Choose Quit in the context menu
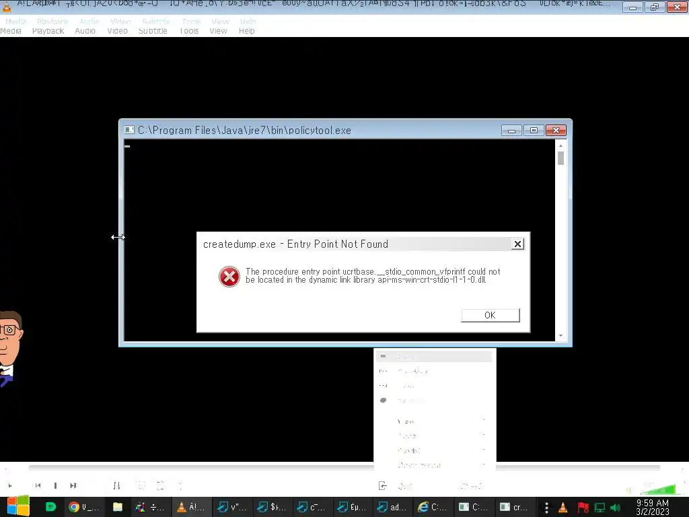This screenshot has width=689, height=517. tap(434, 486)
